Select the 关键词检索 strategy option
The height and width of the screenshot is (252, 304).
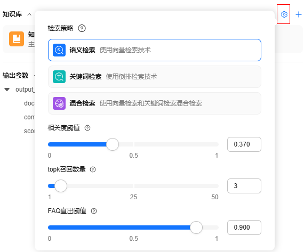point(155,77)
